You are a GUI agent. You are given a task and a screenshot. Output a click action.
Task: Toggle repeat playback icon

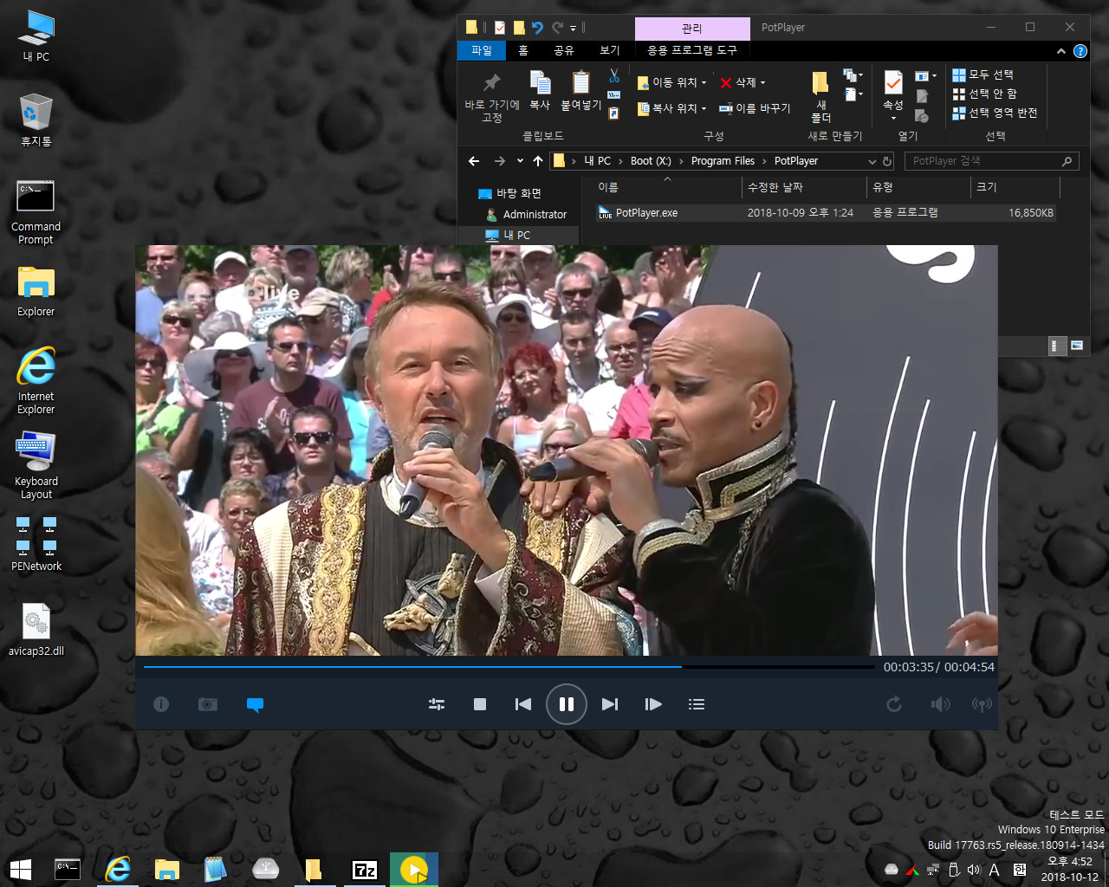coord(894,704)
